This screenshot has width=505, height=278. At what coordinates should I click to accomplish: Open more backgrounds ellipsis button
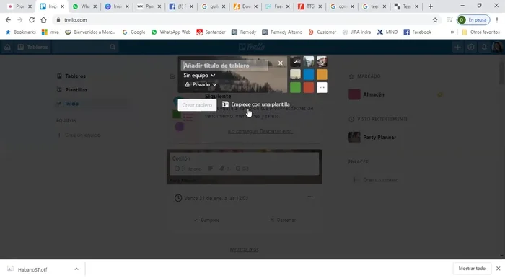[x=322, y=87]
